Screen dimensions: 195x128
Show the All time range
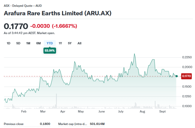[x=79, y=43]
